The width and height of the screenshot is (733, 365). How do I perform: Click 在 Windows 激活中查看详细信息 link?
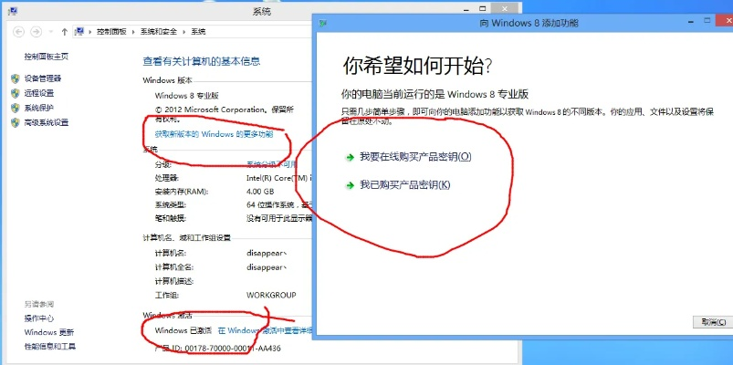(x=265, y=330)
